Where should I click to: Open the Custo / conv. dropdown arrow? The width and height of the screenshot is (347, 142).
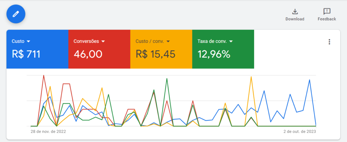[168, 41]
